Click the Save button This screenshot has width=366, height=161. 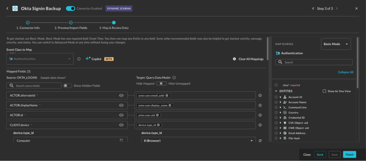[x=335, y=155]
